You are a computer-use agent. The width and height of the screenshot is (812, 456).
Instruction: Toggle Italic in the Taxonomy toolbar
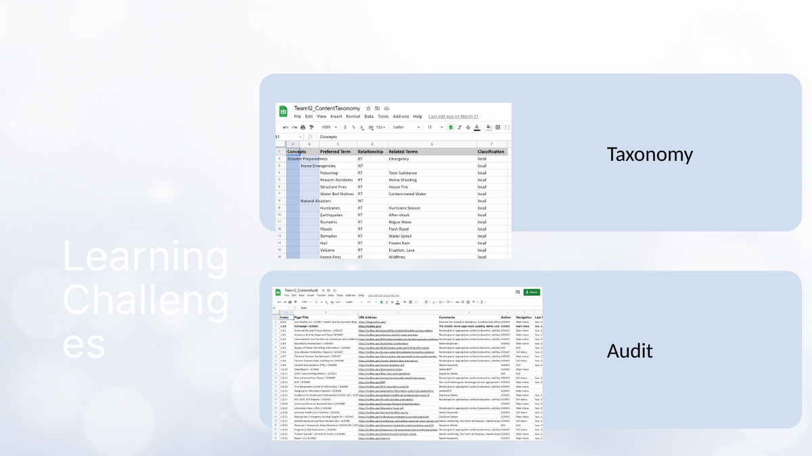(459, 127)
